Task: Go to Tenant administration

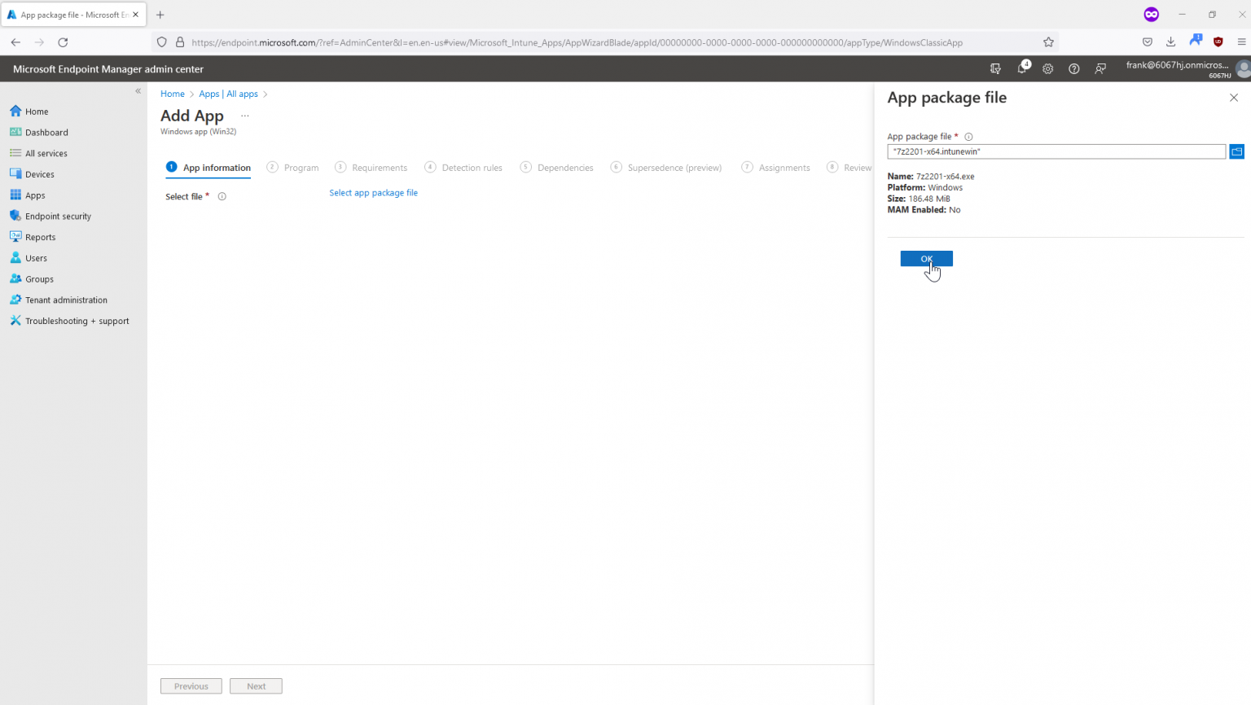Action: point(65,300)
